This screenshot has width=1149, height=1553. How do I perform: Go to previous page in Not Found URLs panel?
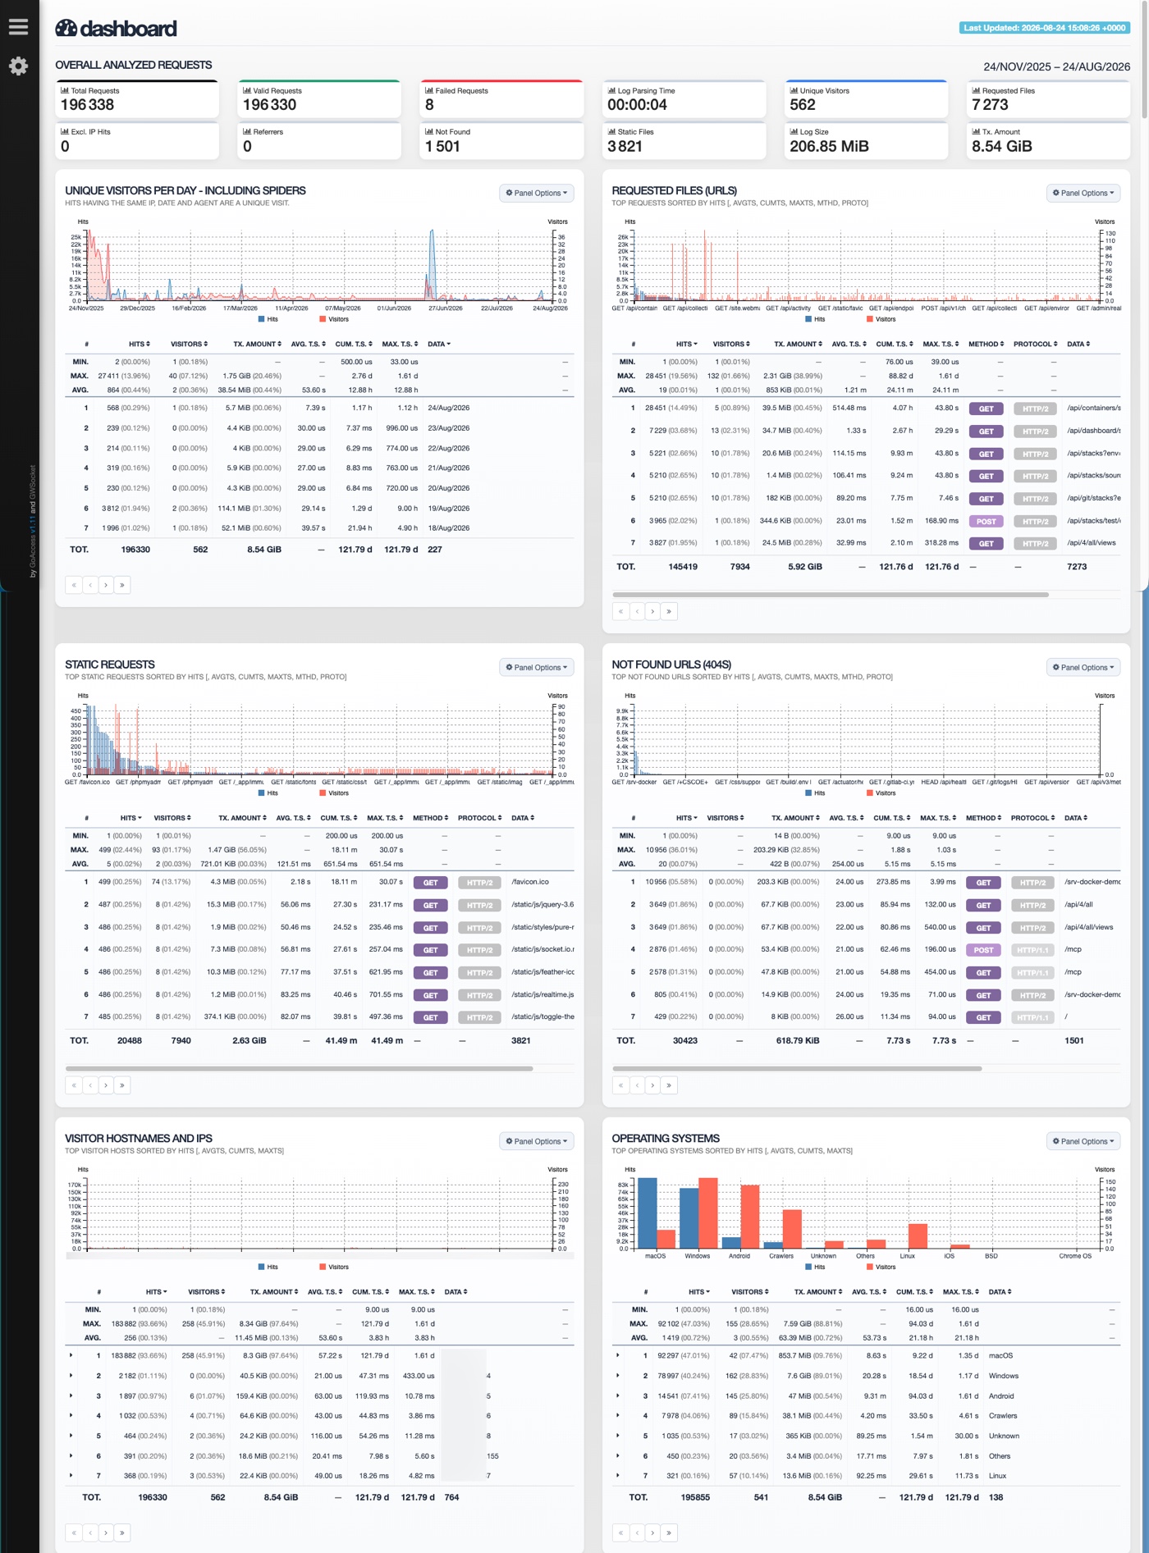(x=637, y=1085)
